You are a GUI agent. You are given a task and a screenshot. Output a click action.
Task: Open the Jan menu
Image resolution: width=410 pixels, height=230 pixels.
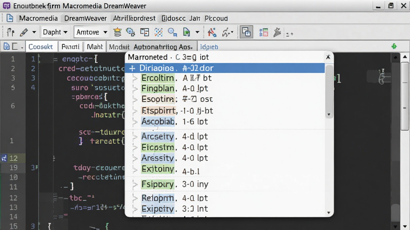coord(195,18)
